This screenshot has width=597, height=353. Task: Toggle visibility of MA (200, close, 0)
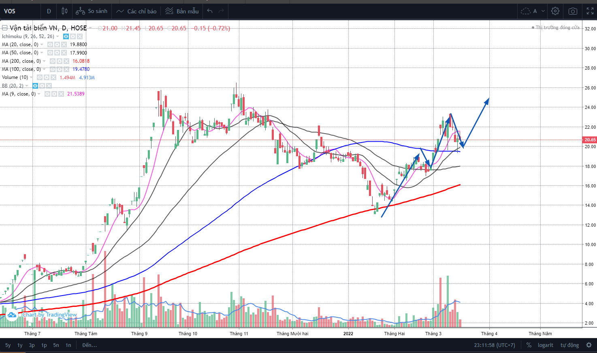click(x=53, y=61)
